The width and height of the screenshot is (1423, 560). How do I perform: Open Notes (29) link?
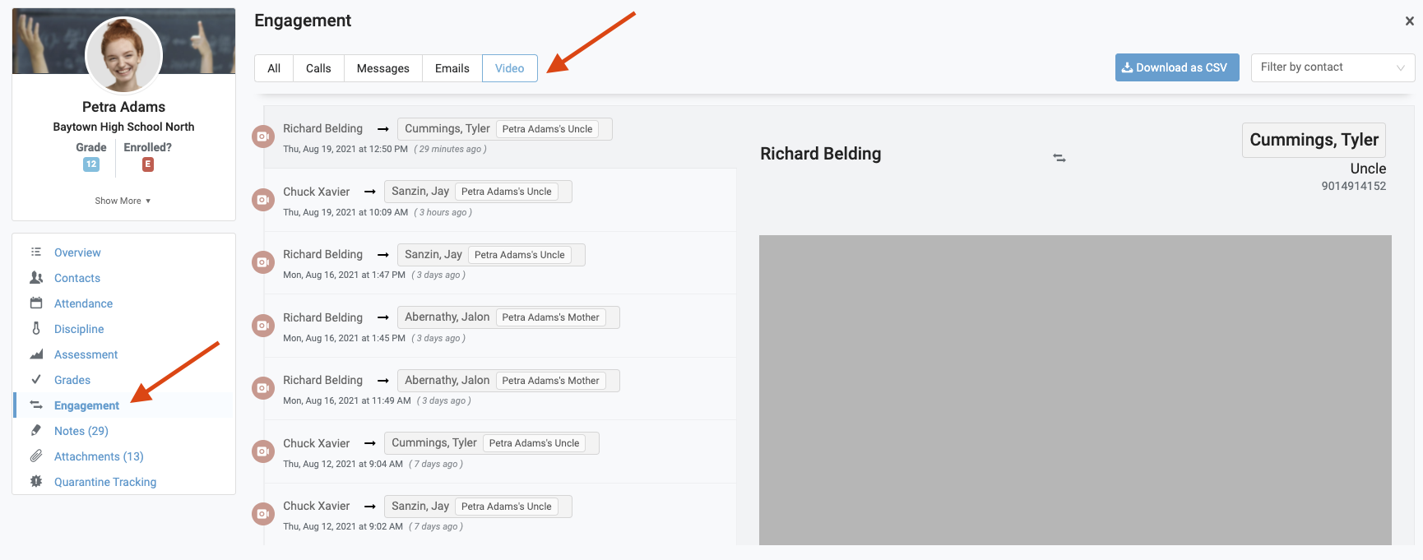[x=81, y=431]
